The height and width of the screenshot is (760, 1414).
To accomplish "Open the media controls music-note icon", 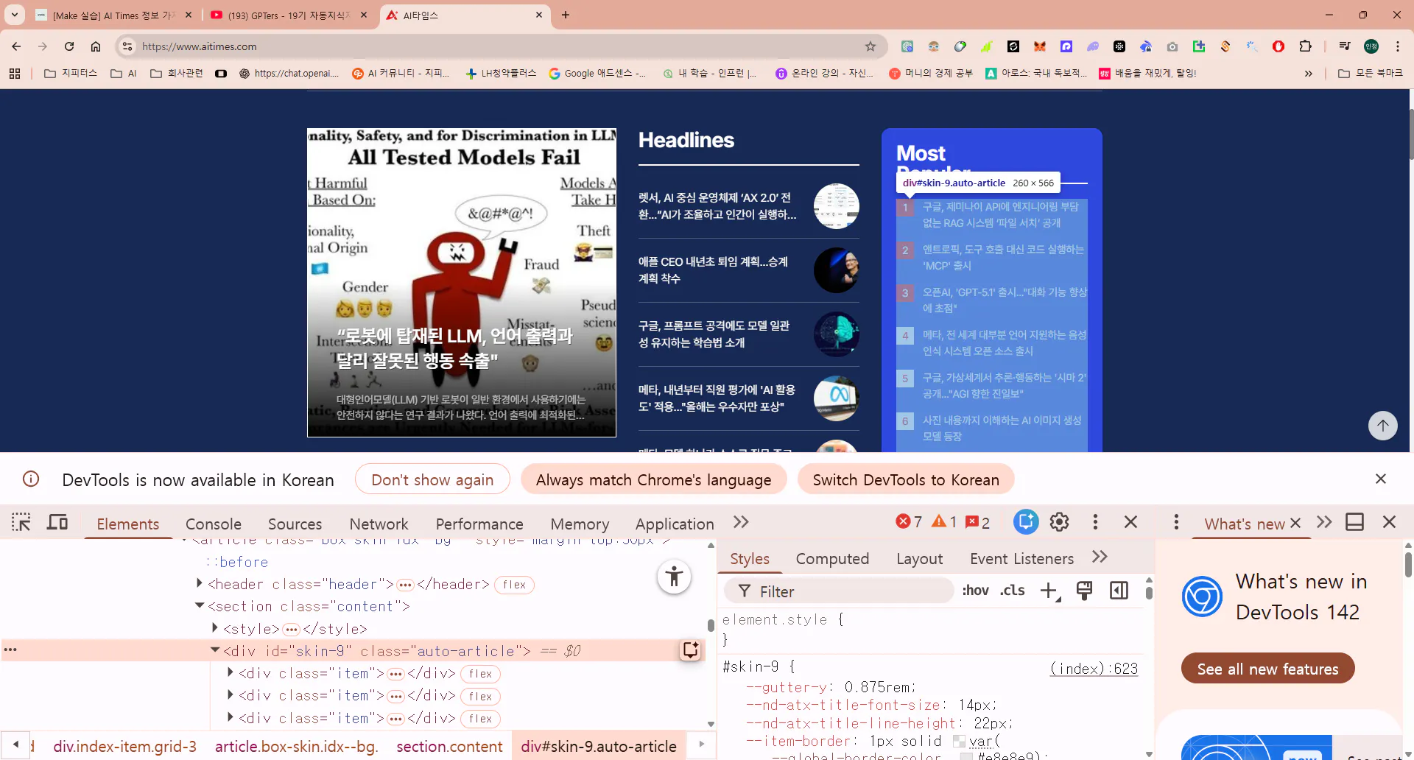I will click(x=1345, y=46).
